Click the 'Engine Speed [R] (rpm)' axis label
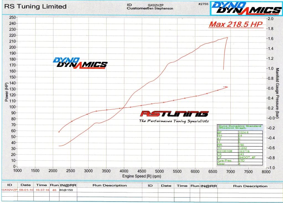Image resolution: width=283 pixels, height=203 pixels. pyautogui.click(x=141, y=176)
